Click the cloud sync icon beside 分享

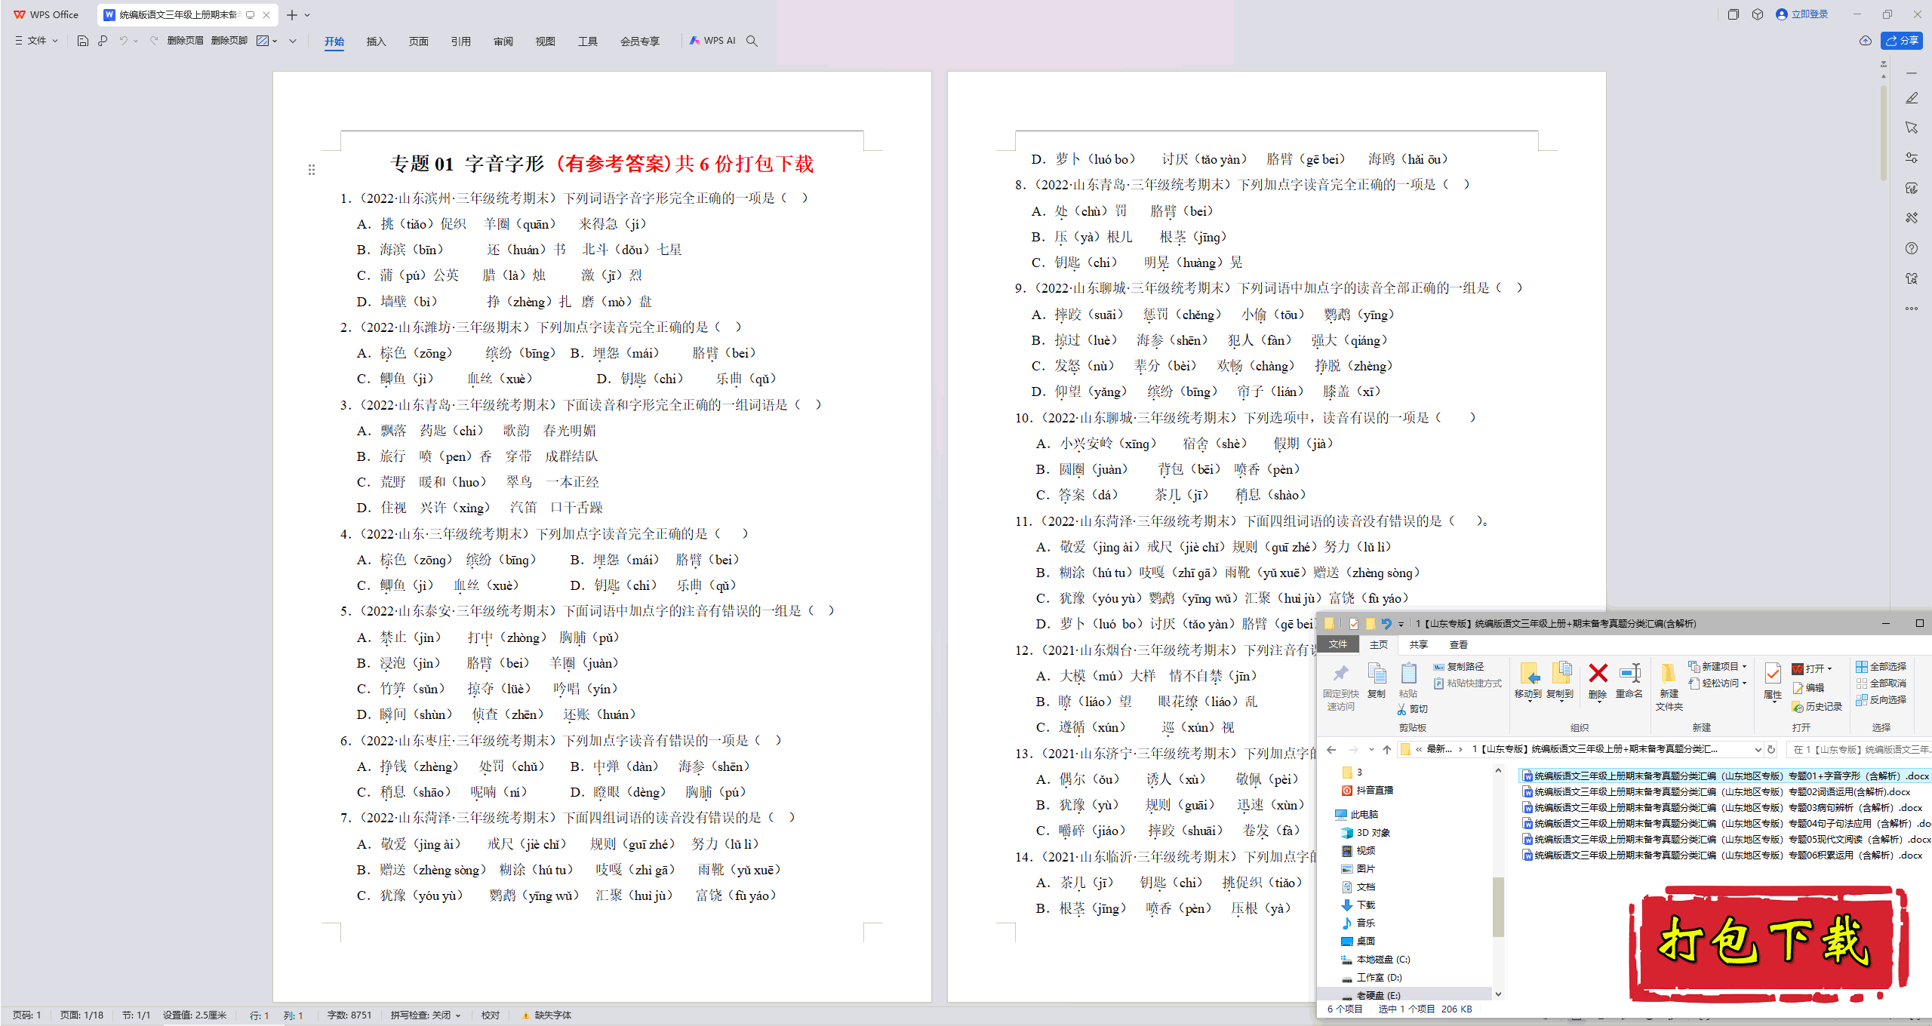[1865, 41]
